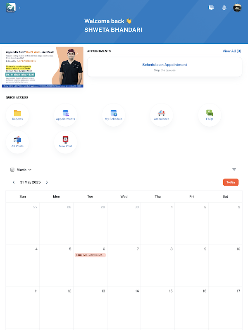The height and width of the screenshot is (330, 248).
Task: Open Reports folder quick access
Action: [x=17, y=115]
